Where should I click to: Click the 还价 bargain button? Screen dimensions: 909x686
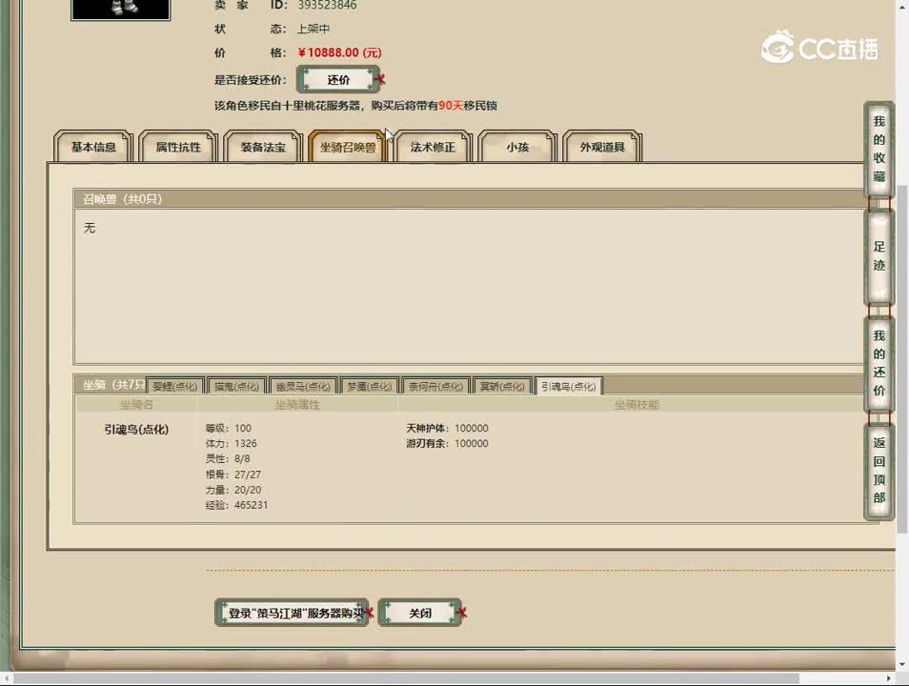[338, 79]
